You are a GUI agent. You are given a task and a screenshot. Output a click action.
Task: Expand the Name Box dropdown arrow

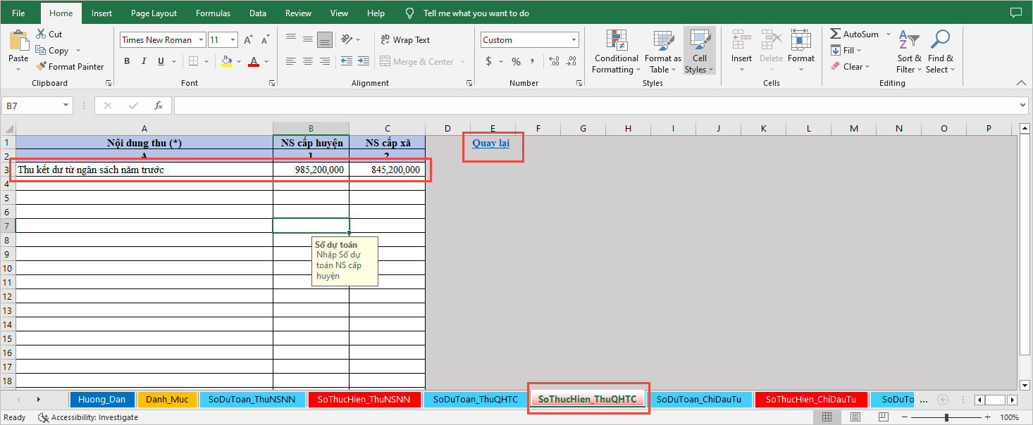[x=66, y=106]
